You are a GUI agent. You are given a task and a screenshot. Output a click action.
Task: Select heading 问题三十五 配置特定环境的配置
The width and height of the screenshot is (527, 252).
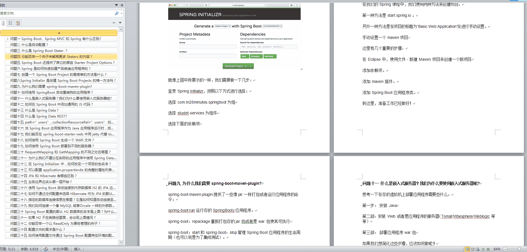[61, 236]
